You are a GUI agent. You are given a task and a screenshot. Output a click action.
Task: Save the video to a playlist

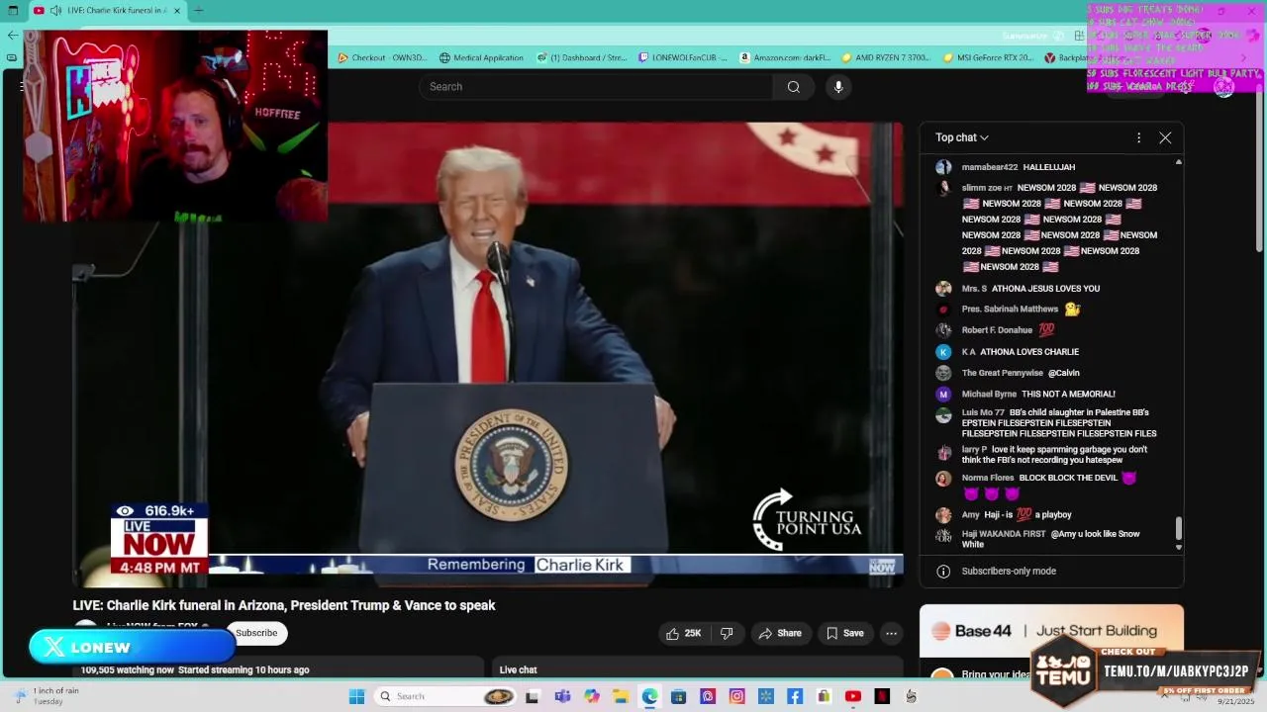coord(845,633)
